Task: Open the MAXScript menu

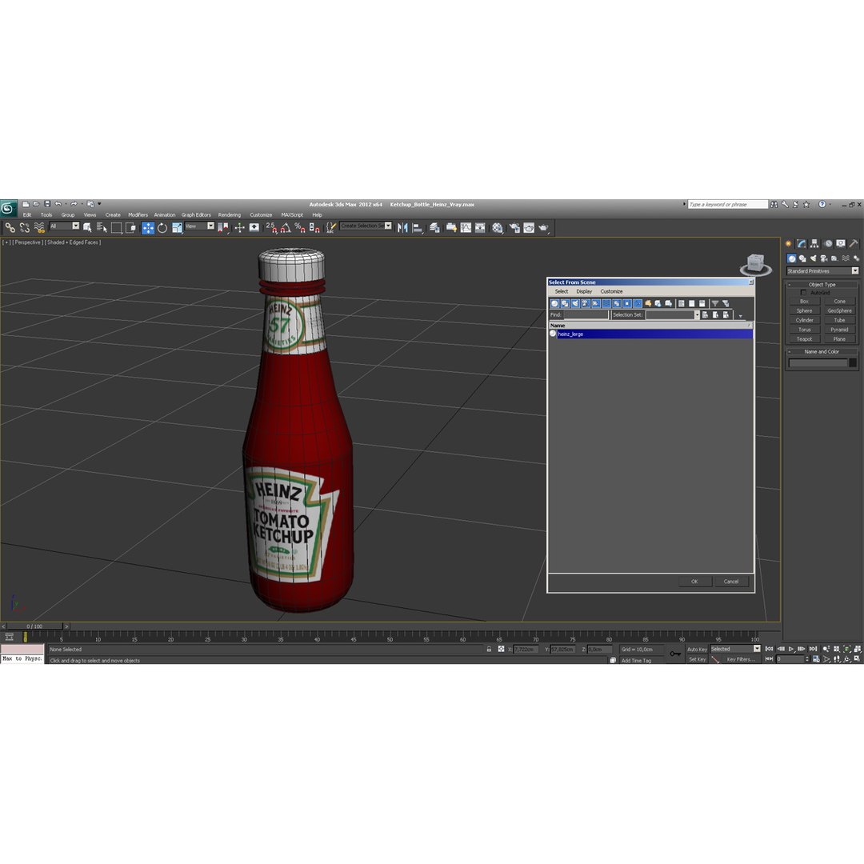Action: point(292,215)
